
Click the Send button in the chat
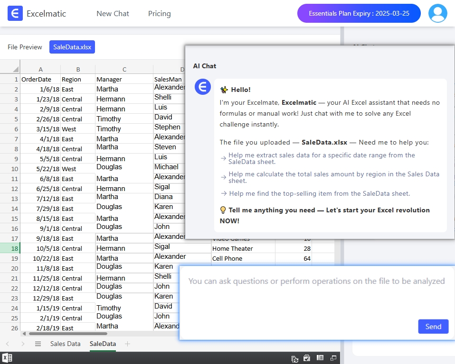pos(433,327)
